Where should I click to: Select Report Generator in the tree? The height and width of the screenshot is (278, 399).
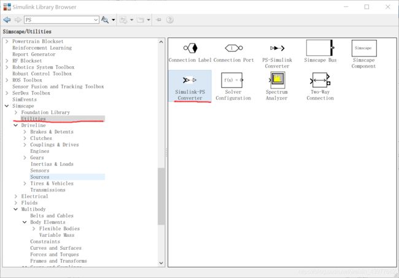[34, 54]
